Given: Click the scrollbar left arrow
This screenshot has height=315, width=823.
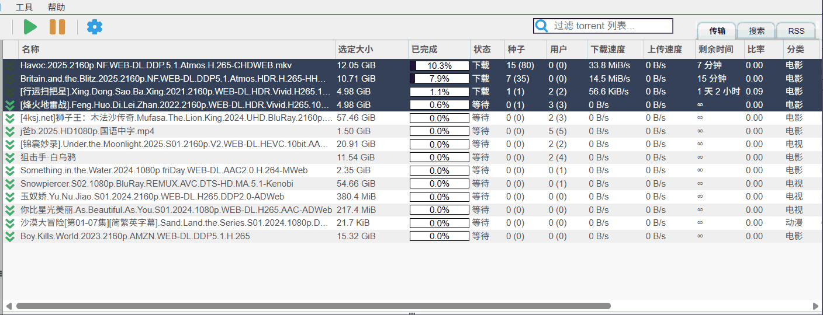Looking at the screenshot, I should pos(8,306).
